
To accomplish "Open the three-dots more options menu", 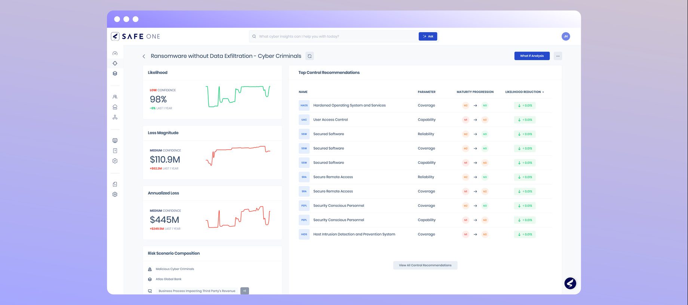I will tap(558, 56).
